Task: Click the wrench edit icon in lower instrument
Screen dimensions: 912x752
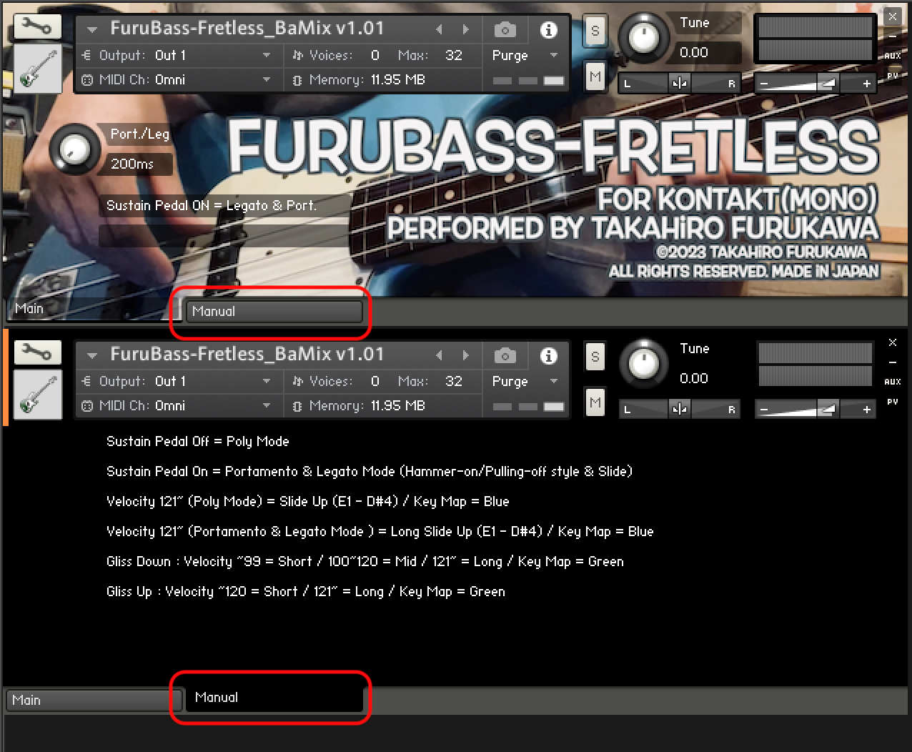Action: point(37,352)
